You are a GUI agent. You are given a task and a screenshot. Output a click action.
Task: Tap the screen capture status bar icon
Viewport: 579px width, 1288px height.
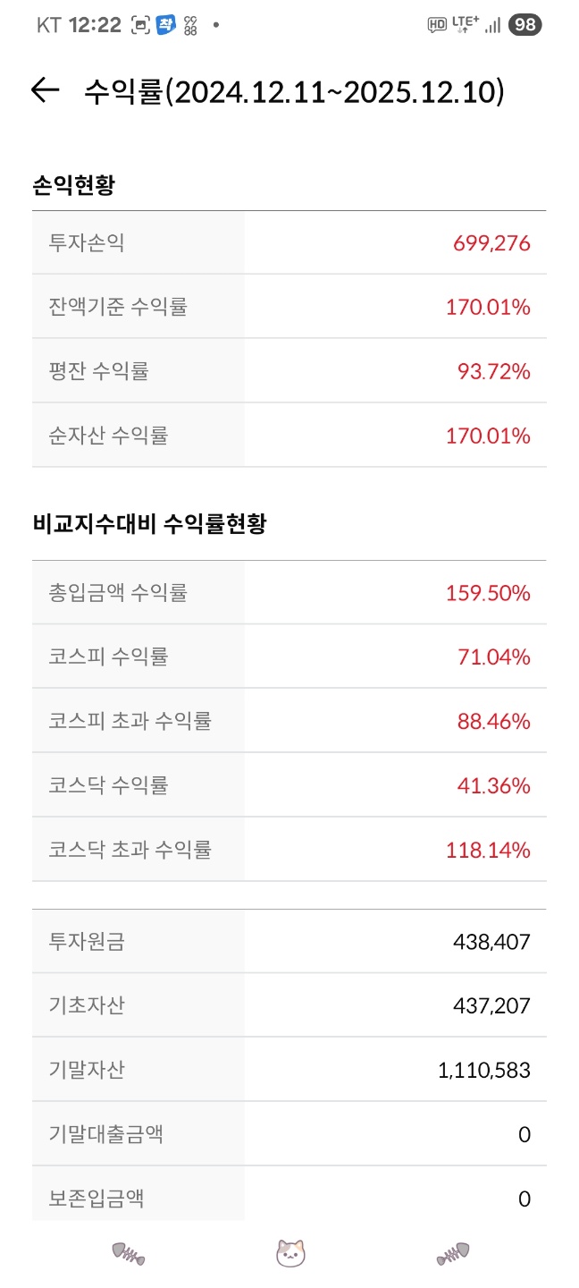click(140, 25)
